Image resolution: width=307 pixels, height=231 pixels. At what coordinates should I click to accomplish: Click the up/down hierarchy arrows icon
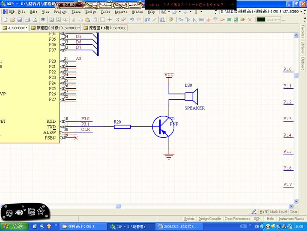pos(147,20)
